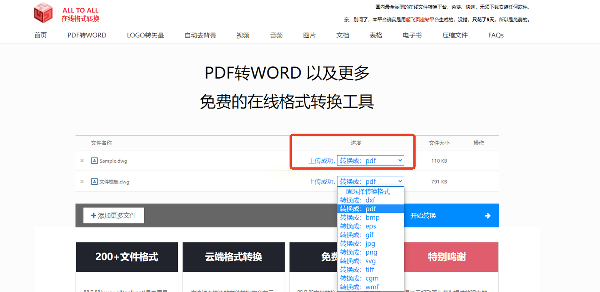Choose 转换成: bmp option
Image resolution: width=600 pixels, height=292 pixels.
[x=370, y=218]
